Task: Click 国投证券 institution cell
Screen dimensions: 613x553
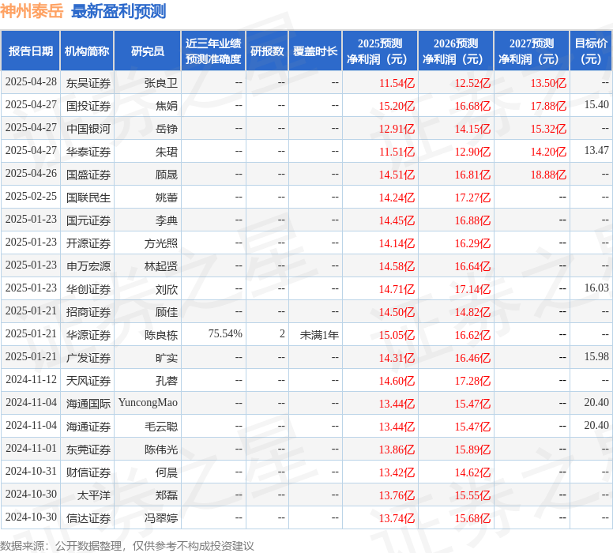Action: [88, 106]
